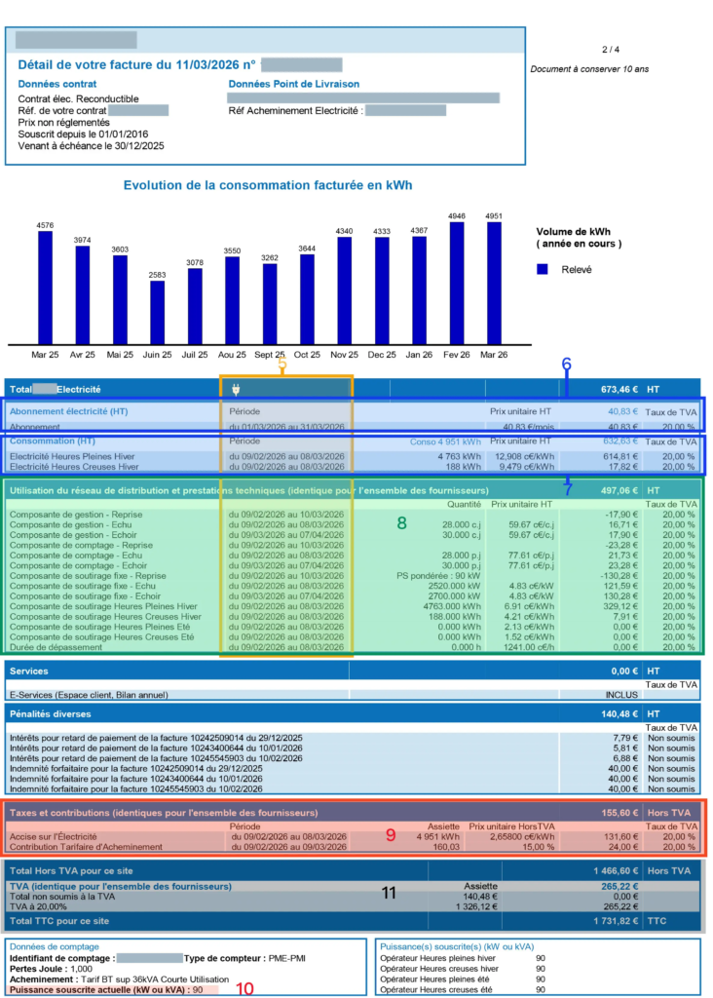
Task: Select the Mar 26 bar showing 4951
Action: click(494, 283)
